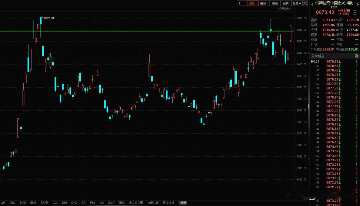Open 设置均线 moving average settings
The width and height of the screenshot is (360, 206).
pyautogui.click(x=285, y=9)
